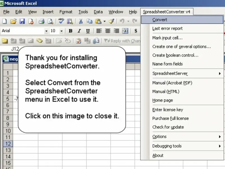Align text right
This screenshot has height=169, width=225.
[x=116, y=31]
